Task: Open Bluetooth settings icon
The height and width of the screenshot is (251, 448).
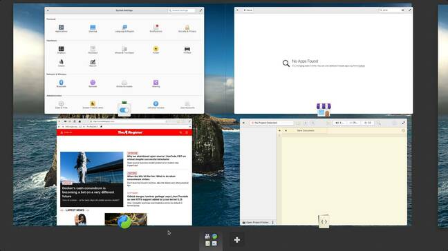Action: point(61,83)
